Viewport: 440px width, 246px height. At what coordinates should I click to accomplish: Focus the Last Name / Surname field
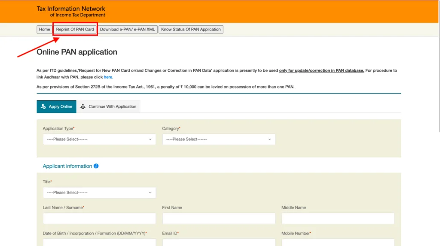[99, 218]
